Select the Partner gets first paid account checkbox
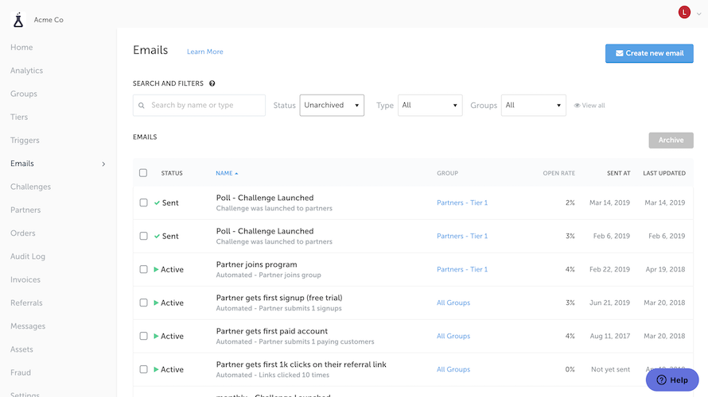The height and width of the screenshot is (397, 708). [x=143, y=336]
